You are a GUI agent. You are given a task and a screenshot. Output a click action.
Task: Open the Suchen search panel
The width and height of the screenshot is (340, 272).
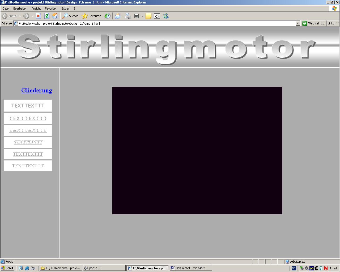pos(70,16)
